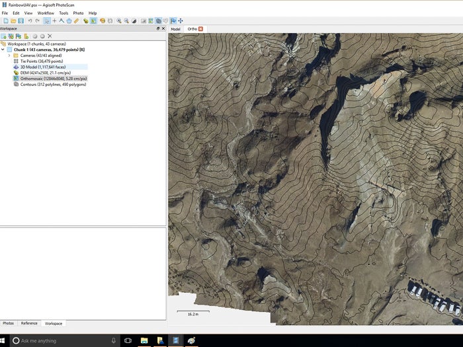Click the Zoom In magnifier icon
The height and width of the screenshot is (347, 463).
(x=119, y=21)
